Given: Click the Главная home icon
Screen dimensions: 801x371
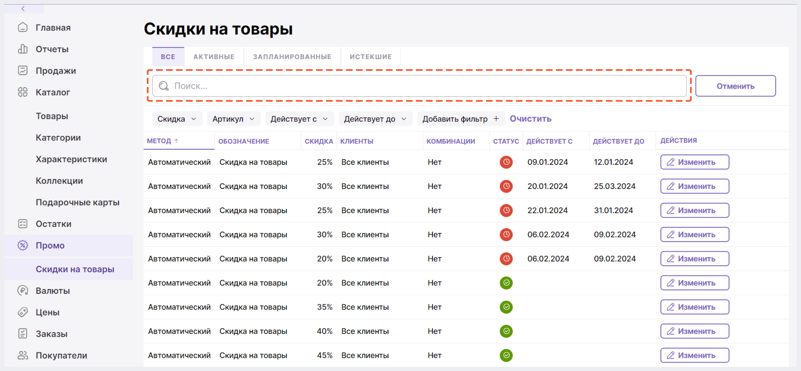Looking at the screenshot, I should (x=23, y=27).
